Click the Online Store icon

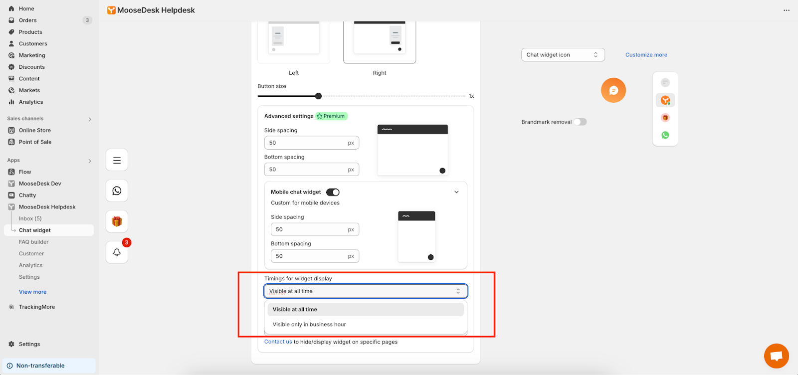tap(11, 130)
